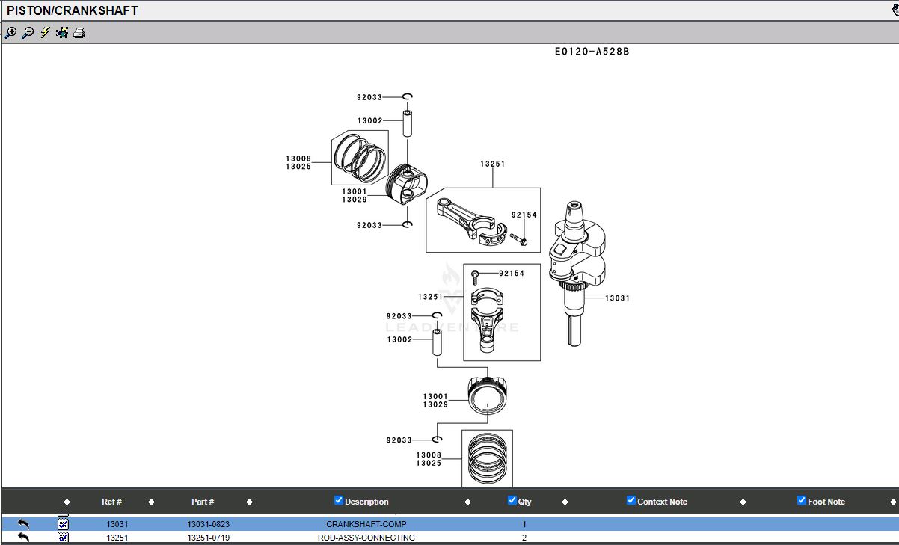Uncheck the Description column checkbox
The height and width of the screenshot is (545, 899).
tap(339, 501)
